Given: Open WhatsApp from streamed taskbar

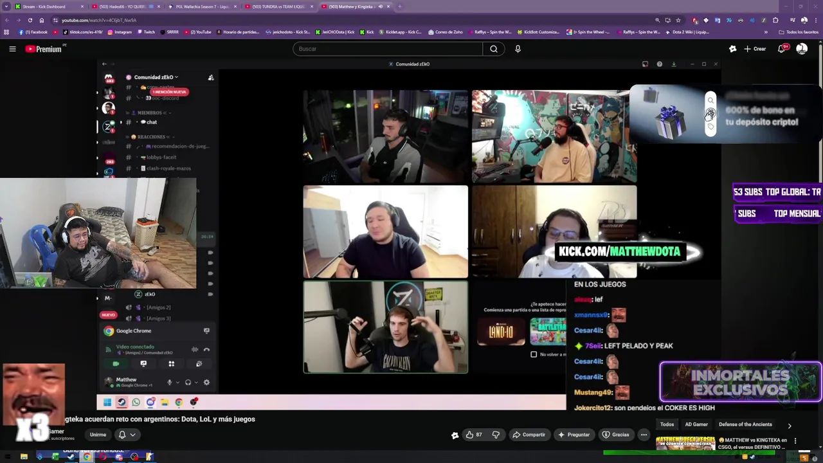Looking at the screenshot, I should 136,403.
